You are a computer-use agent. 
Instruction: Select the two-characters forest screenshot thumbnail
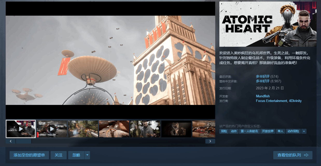[x=145, y=129]
